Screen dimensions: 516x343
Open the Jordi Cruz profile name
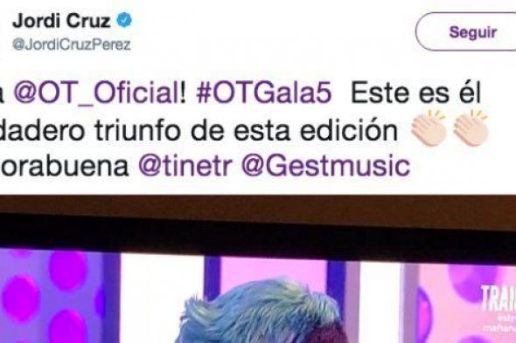pyautogui.click(x=61, y=21)
